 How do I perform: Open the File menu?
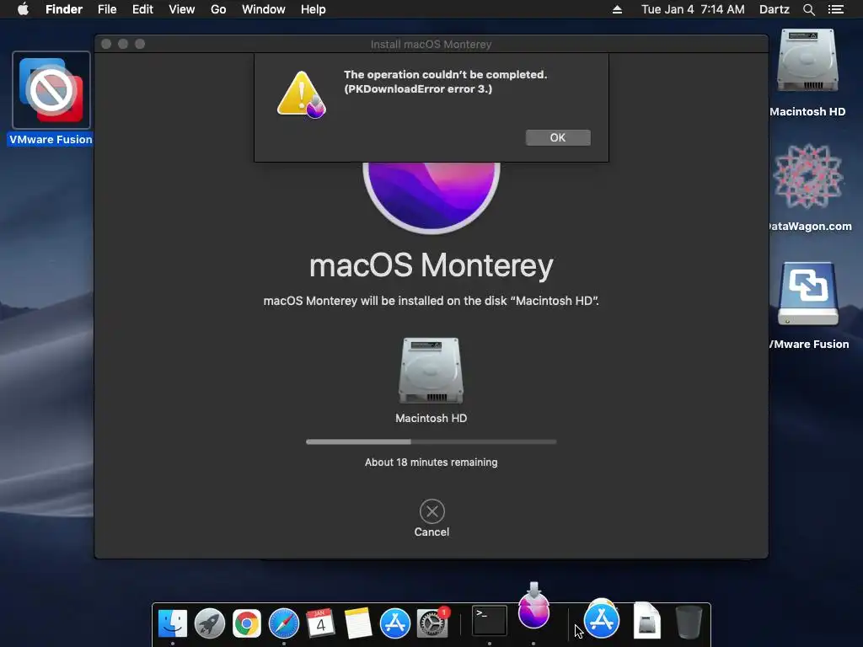click(107, 9)
